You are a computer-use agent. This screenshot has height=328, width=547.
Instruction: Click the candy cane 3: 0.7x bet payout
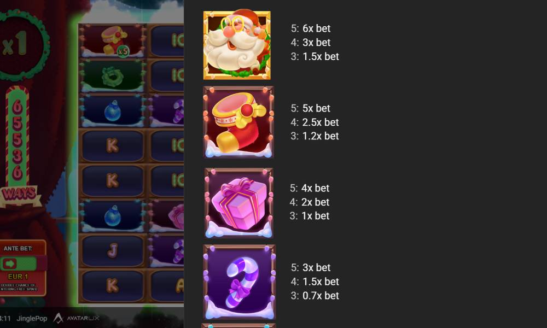[x=315, y=296]
